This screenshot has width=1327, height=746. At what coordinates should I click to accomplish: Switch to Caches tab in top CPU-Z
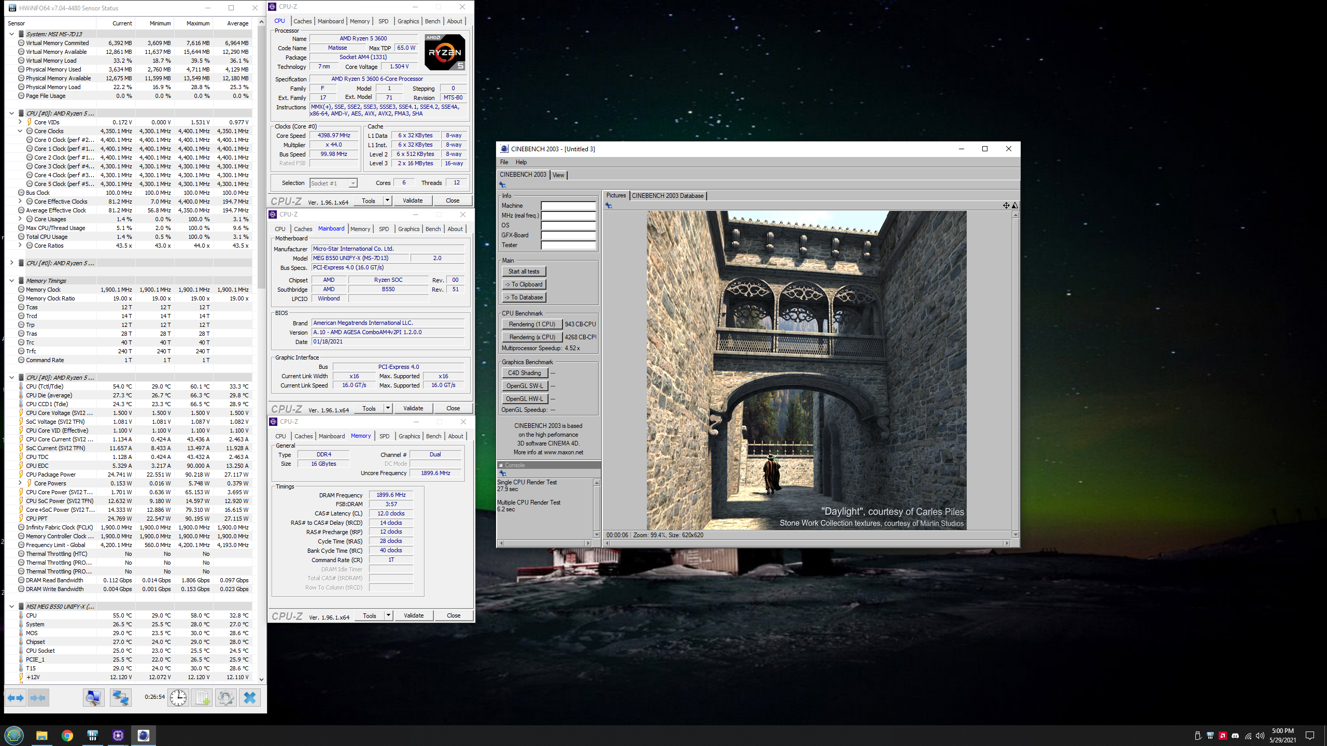302,21
